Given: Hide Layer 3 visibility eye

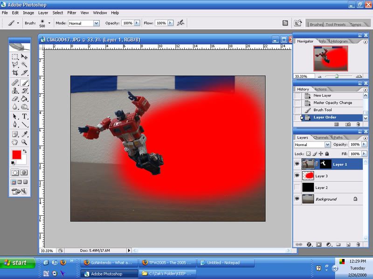Looking at the screenshot, I should (x=297, y=175).
